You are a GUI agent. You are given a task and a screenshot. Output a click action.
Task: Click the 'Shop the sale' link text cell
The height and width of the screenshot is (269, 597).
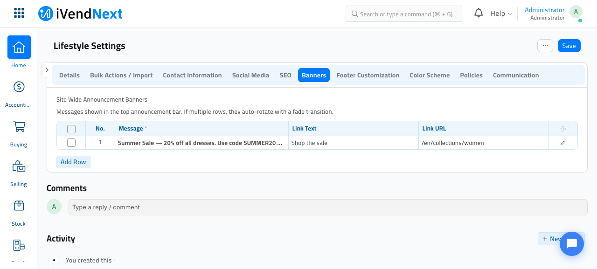[354, 143]
